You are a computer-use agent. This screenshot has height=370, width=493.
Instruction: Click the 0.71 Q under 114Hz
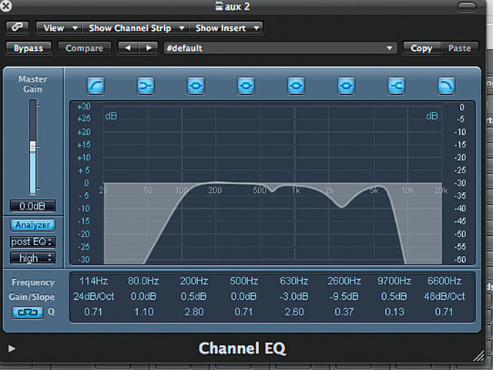(x=93, y=311)
